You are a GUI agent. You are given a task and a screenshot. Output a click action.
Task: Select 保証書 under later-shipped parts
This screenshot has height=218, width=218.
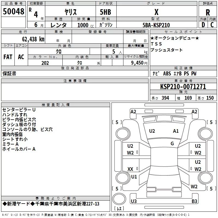(9, 74)
